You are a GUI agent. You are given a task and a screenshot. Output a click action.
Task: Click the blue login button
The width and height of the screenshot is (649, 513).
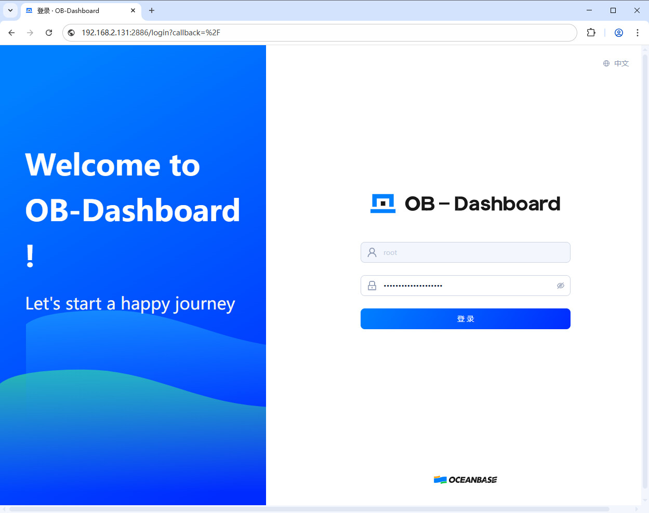pos(465,319)
